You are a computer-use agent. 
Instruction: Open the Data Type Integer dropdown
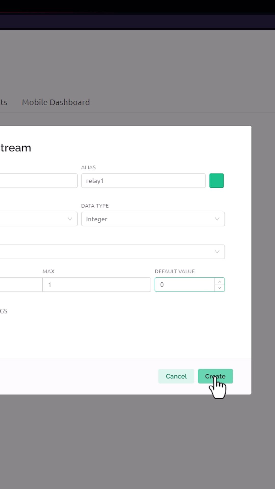pos(153,219)
